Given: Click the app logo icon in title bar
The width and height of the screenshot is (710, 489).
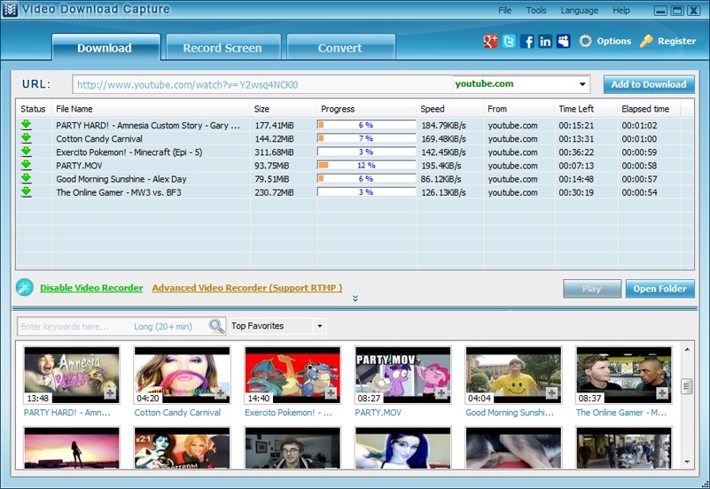Looking at the screenshot, I should coord(10,10).
